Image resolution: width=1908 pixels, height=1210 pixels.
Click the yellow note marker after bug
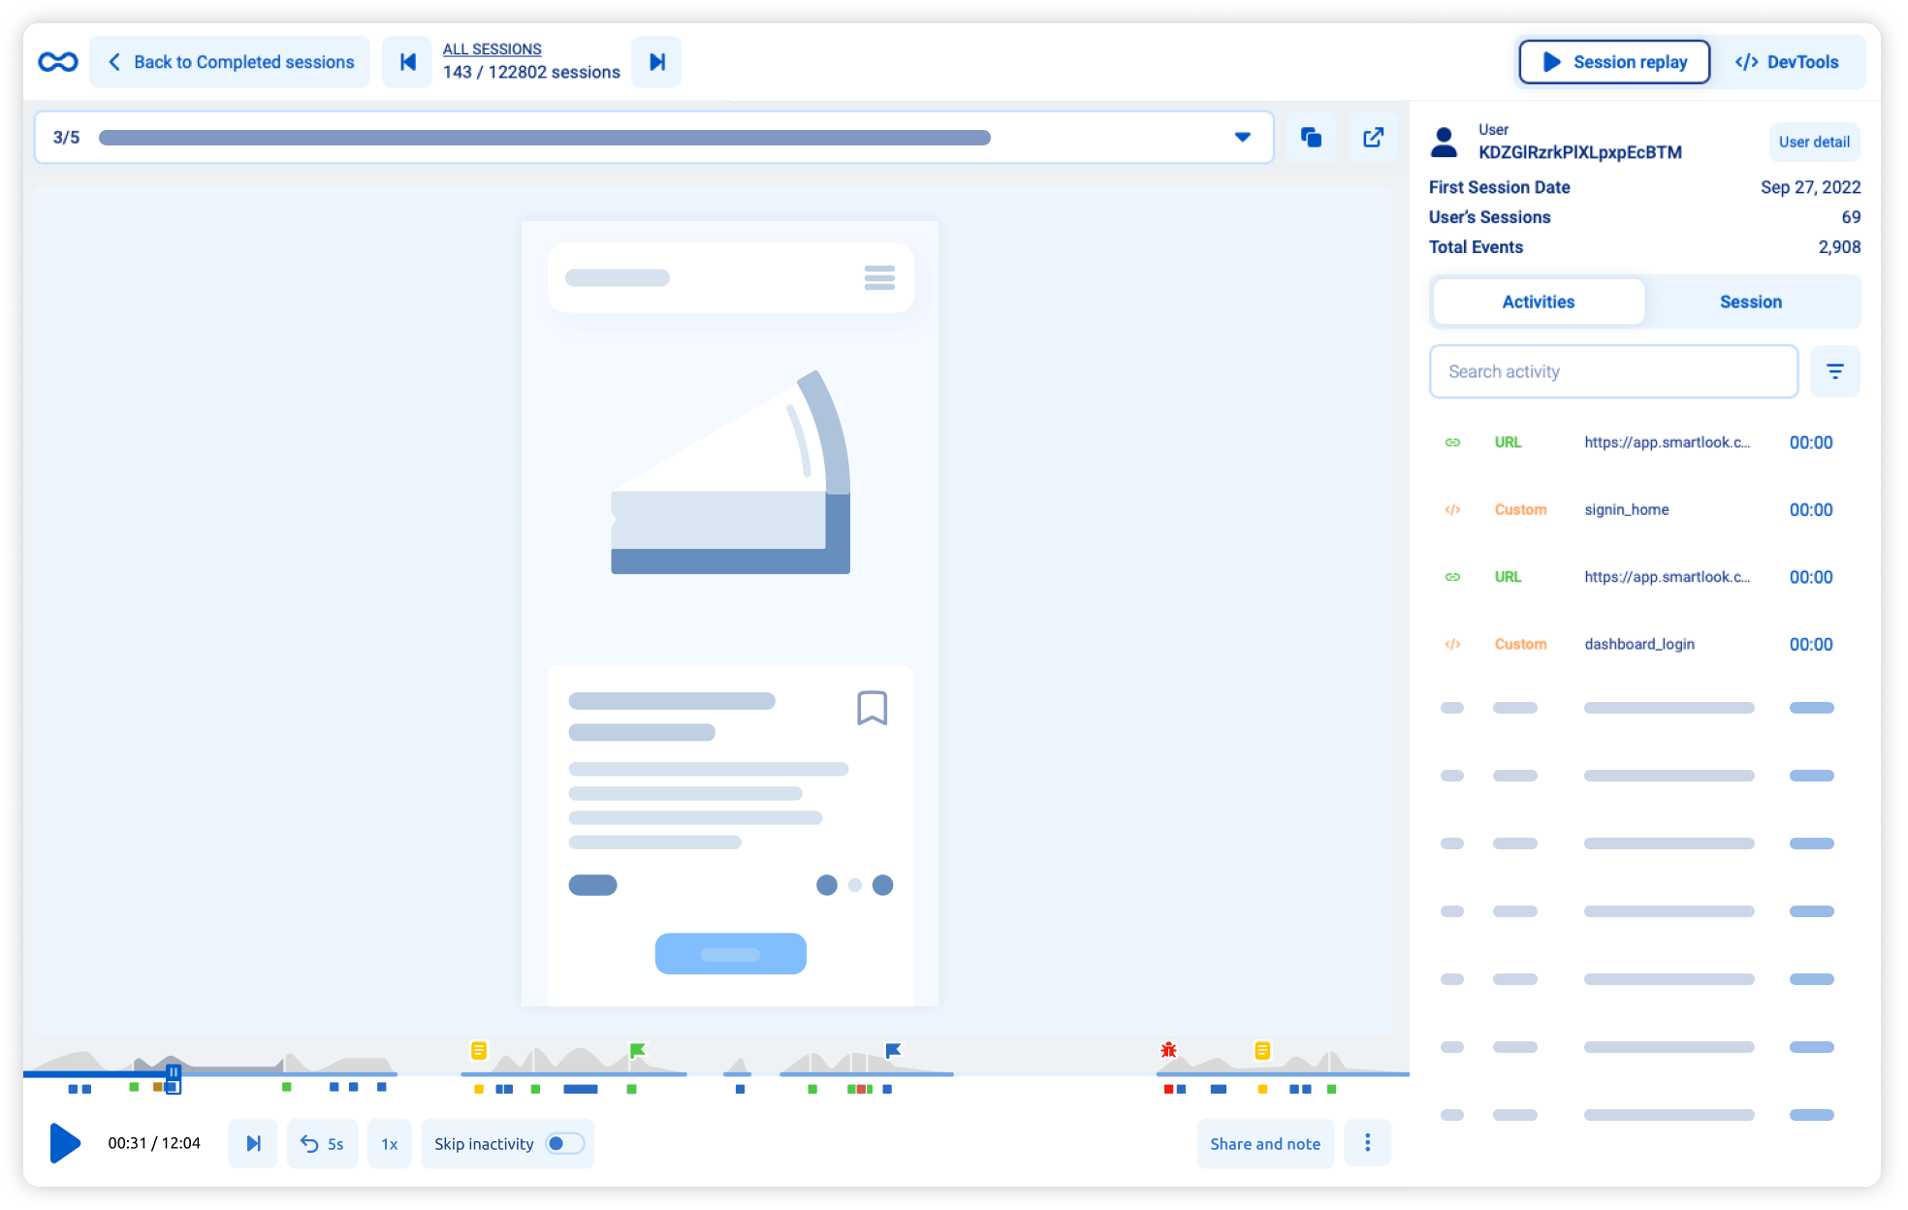point(1261,1050)
